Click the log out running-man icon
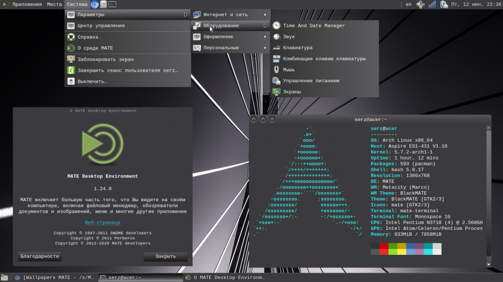503x282 pixels. (71, 70)
